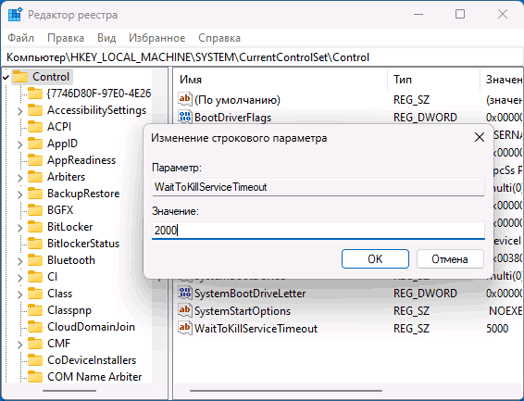Select the BitLocker folder icon
This screenshot has width=524, height=401.
point(35,227)
